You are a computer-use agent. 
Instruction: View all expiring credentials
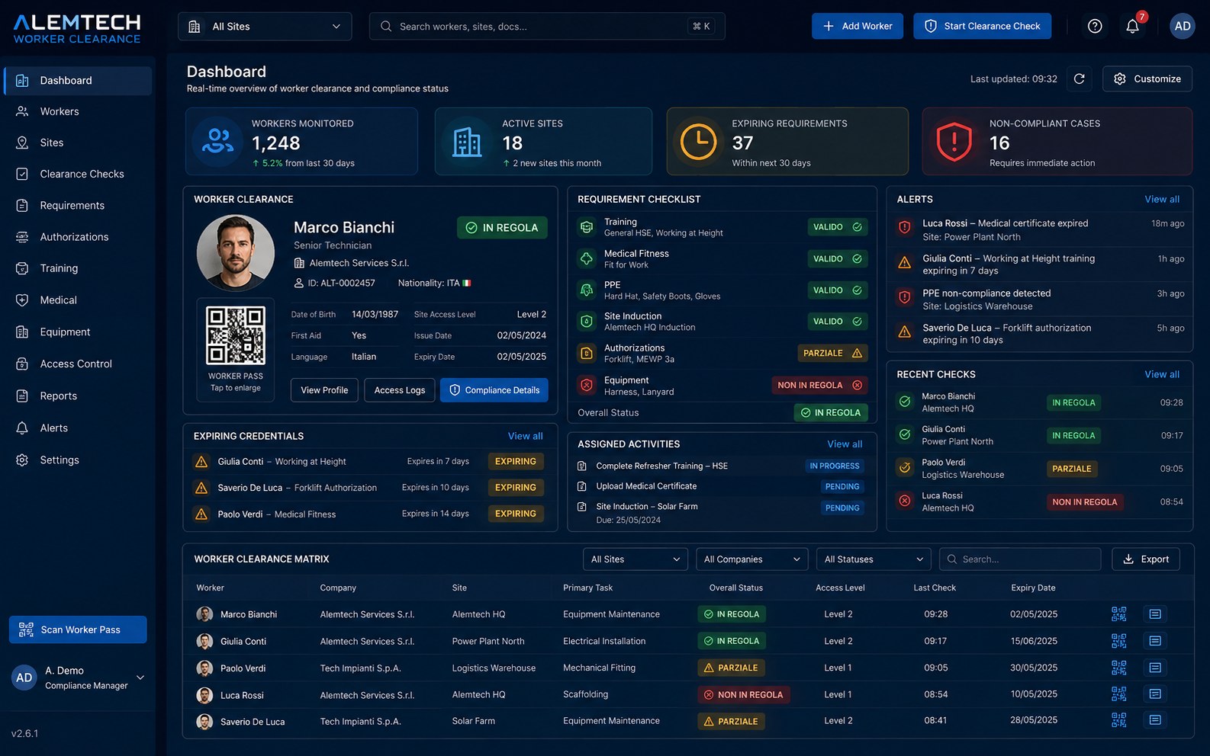click(526, 436)
